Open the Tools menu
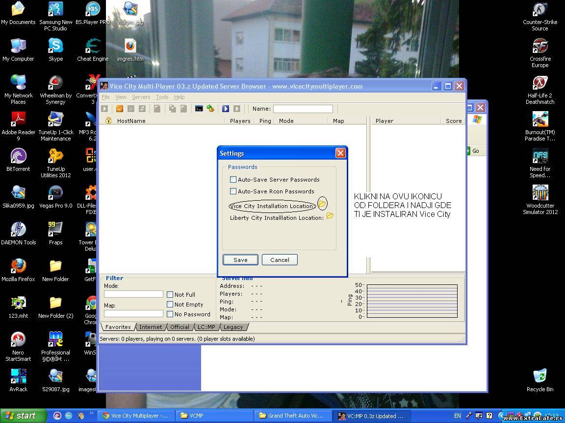Image resolution: width=565 pixels, height=423 pixels. 162,97
